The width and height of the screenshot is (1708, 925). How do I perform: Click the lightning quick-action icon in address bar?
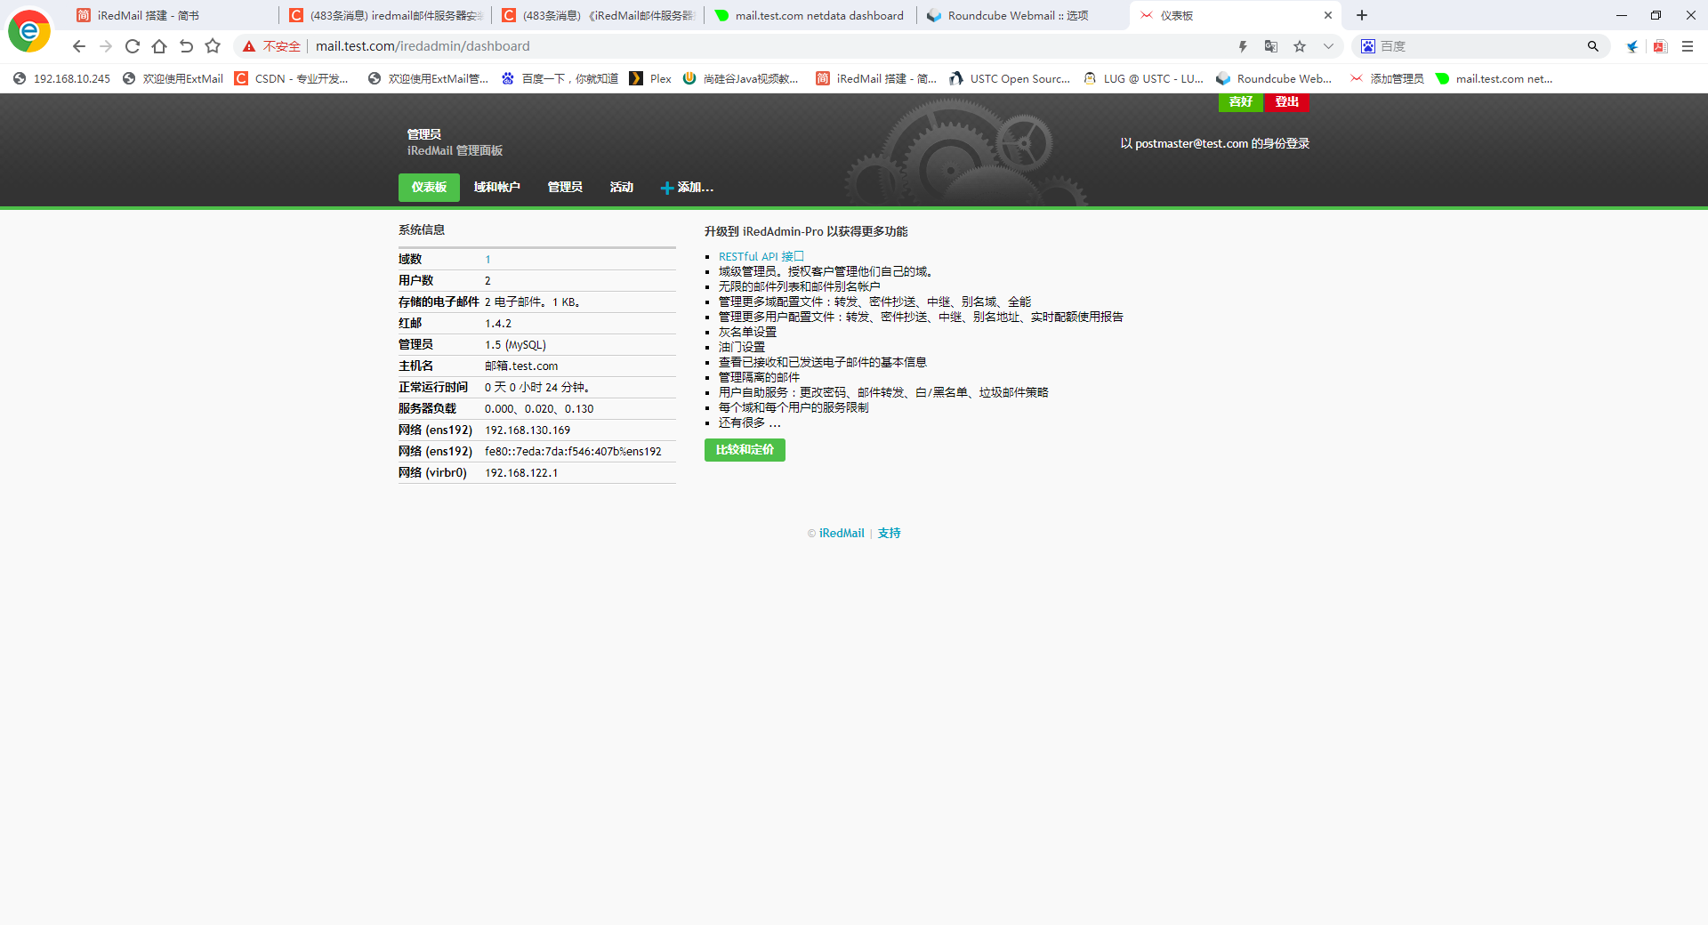tap(1243, 46)
